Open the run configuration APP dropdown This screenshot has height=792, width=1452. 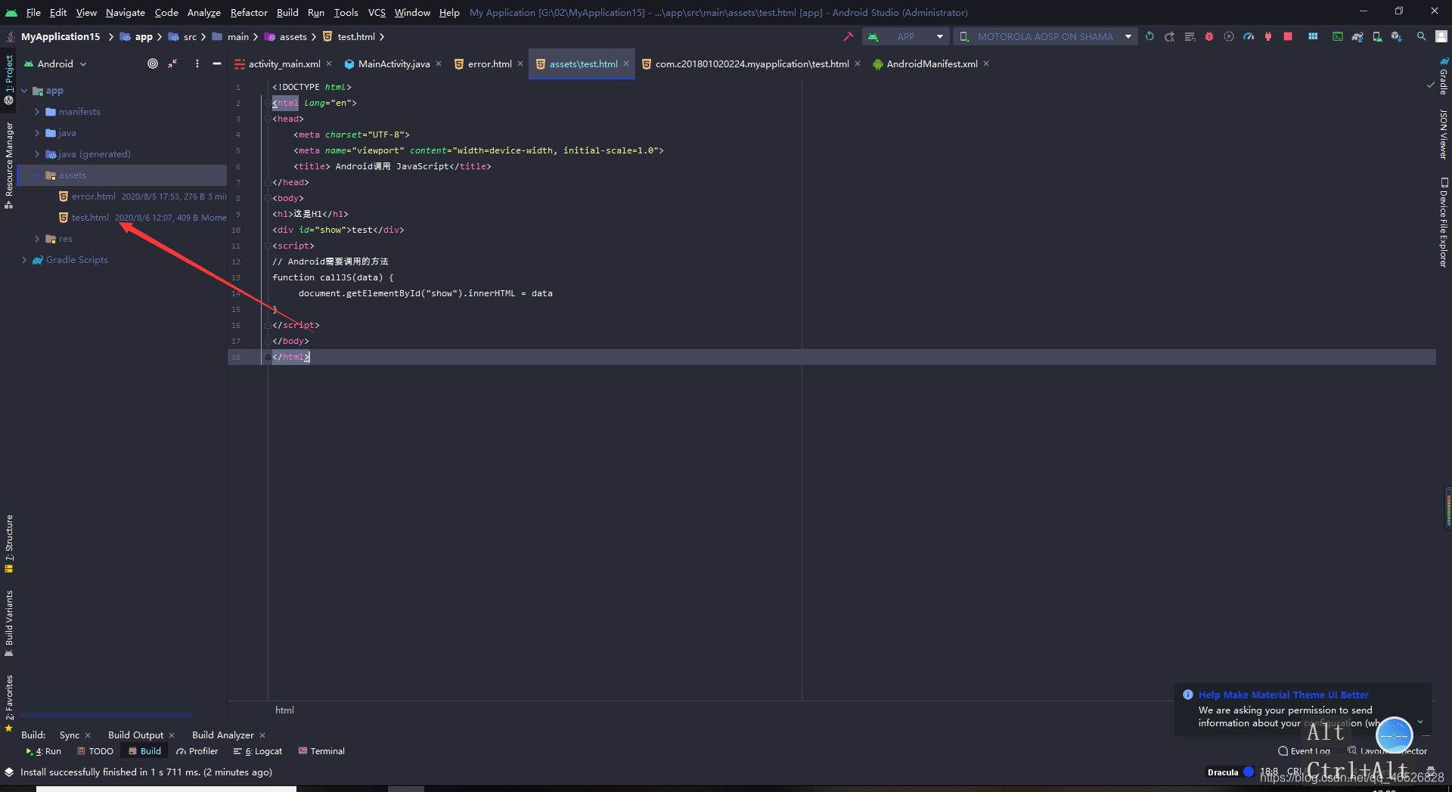point(907,36)
